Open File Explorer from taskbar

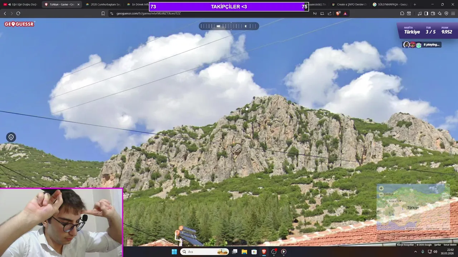[244, 252]
